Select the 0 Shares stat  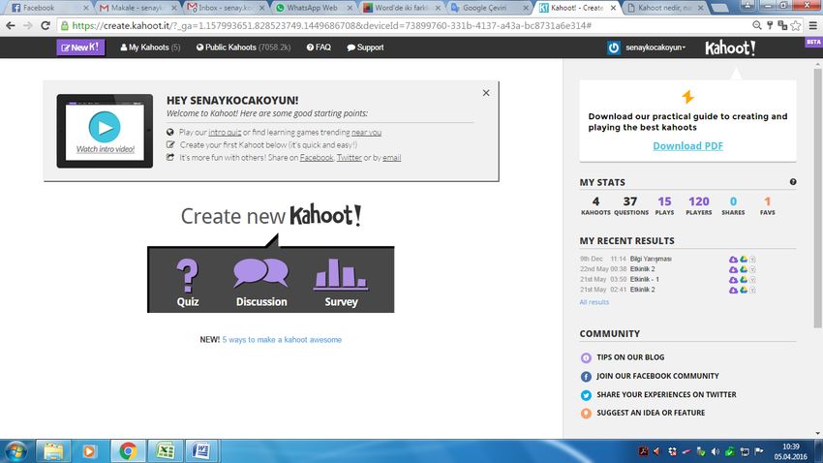tap(733, 205)
